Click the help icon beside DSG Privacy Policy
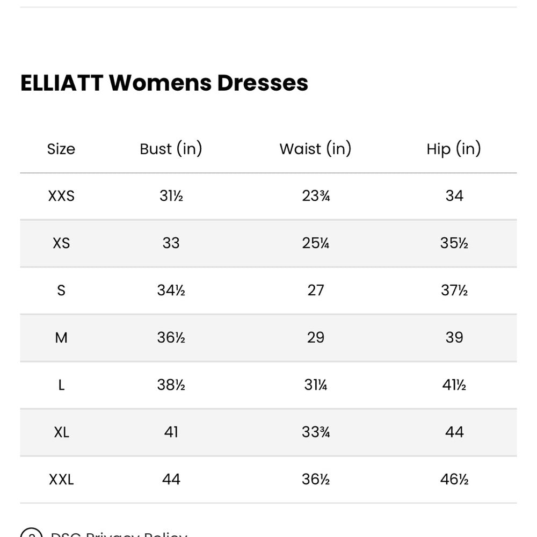537x537 pixels. coord(31,534)
